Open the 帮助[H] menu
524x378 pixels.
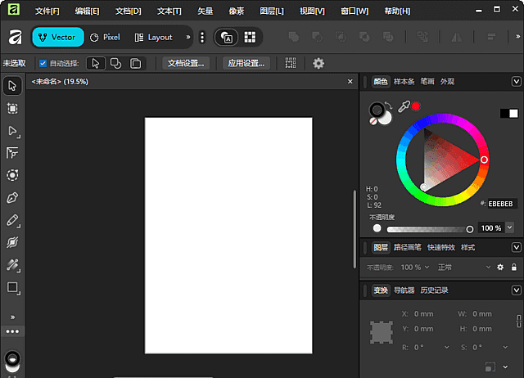(397, 11)
